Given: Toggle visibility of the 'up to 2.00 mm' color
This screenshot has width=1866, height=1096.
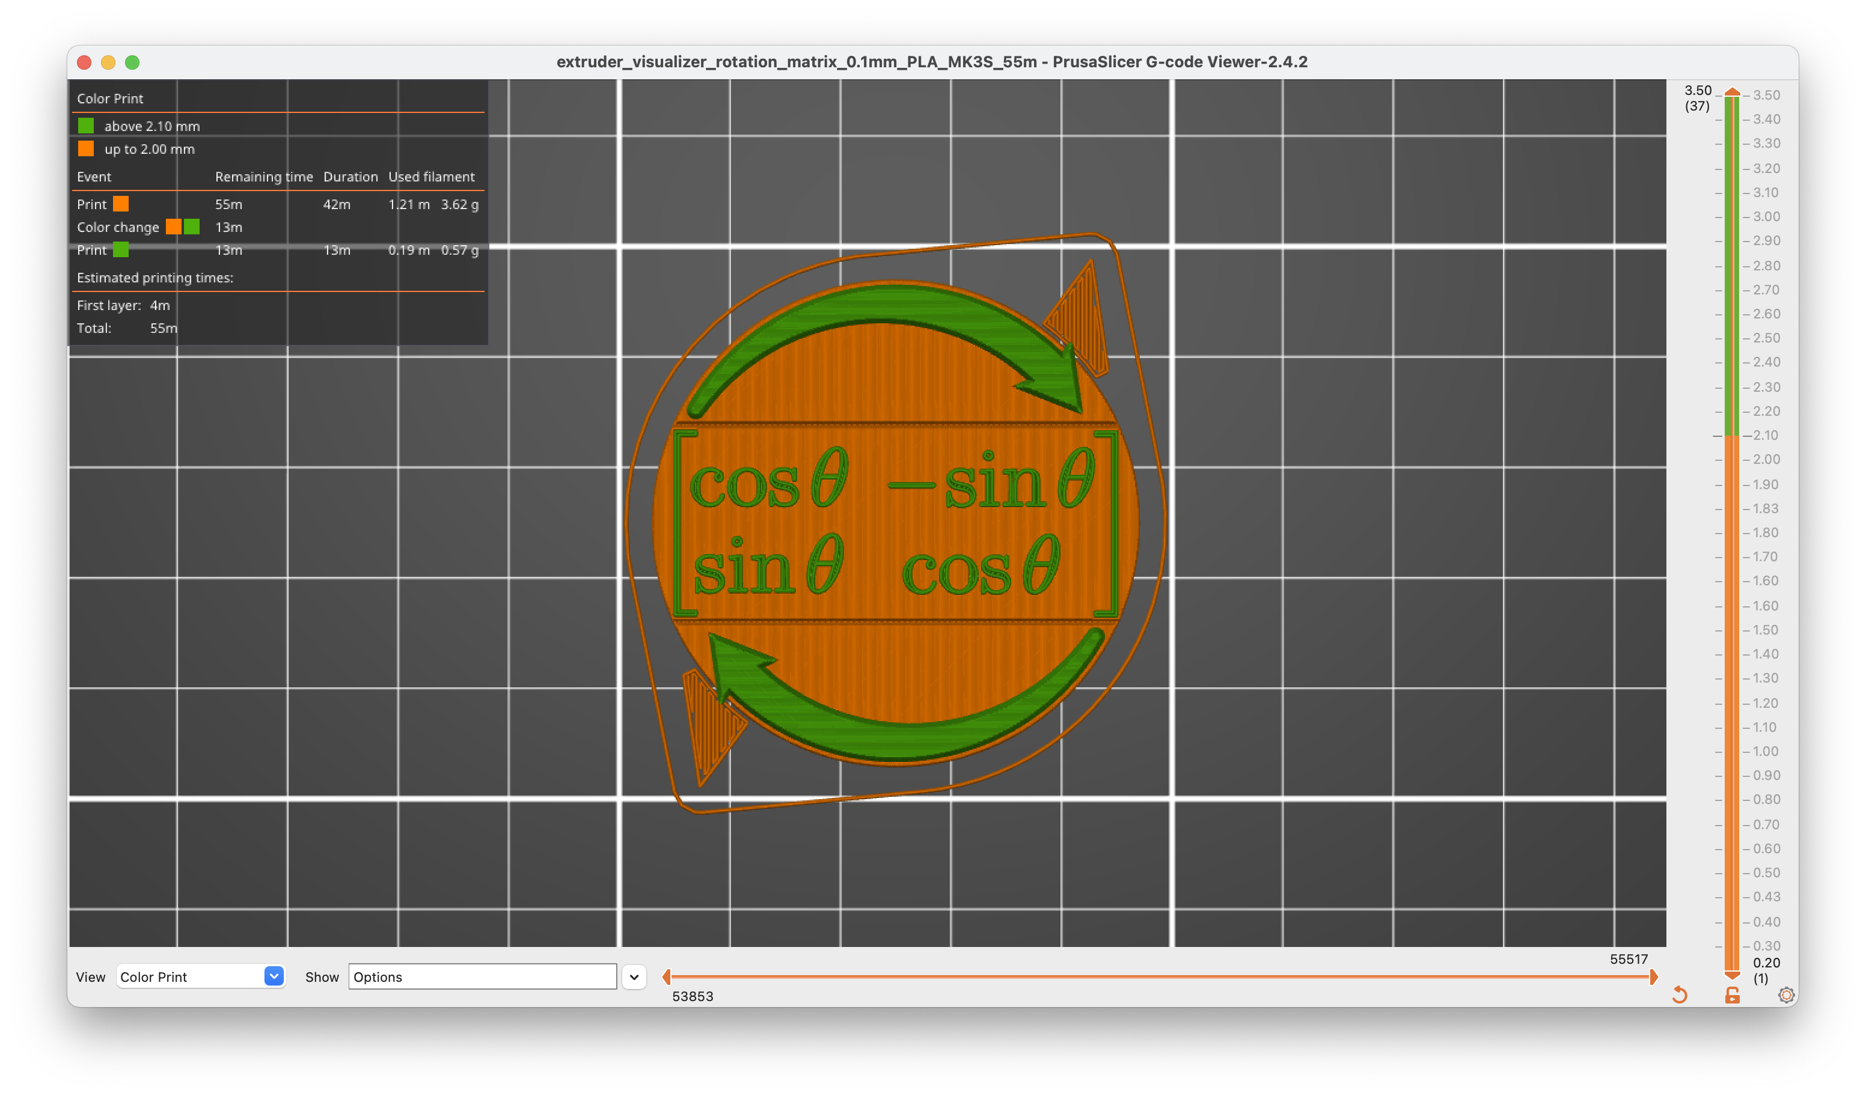Looking at the screenshot, I should pyautogui.click(x=85, y=149).
